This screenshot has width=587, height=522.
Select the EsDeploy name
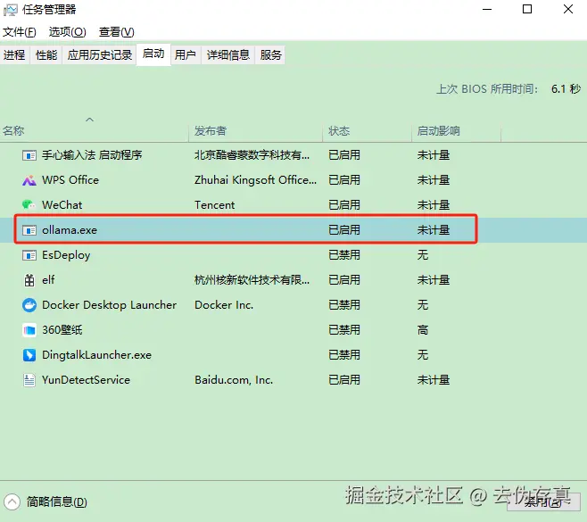tap(66, 255)
